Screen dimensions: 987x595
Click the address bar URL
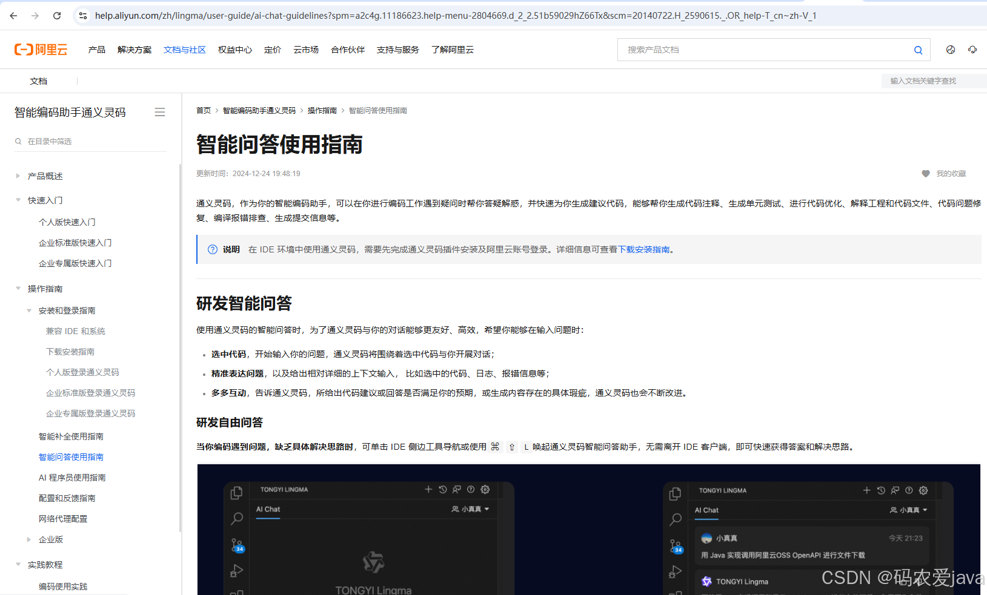tap(456, 16)
